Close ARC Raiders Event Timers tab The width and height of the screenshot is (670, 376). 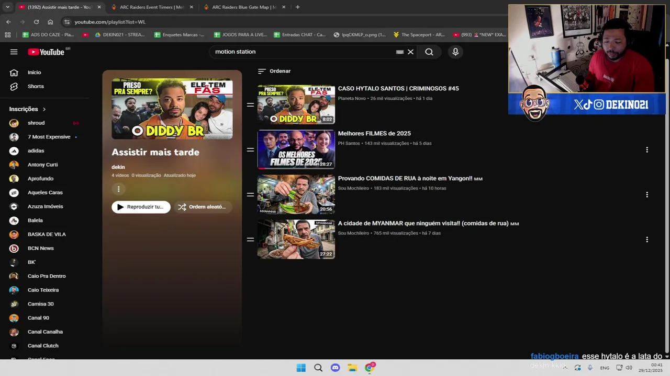click(191, 7)
